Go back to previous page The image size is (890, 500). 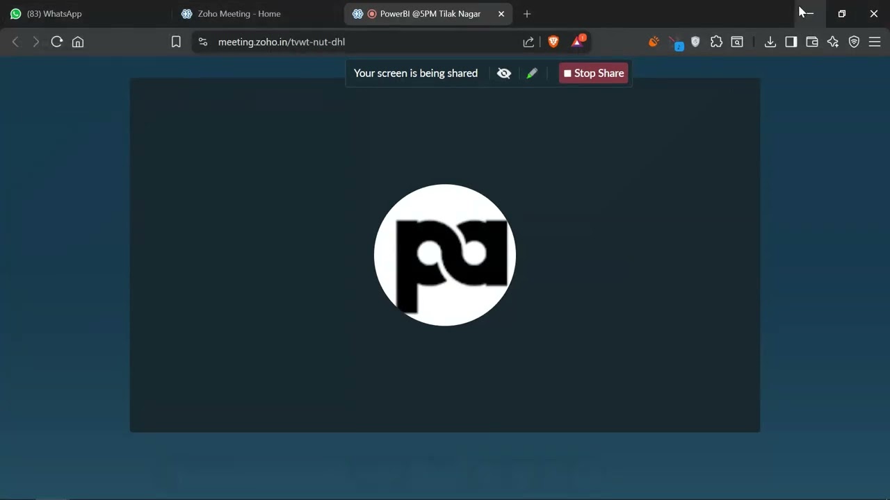(15, 42)
